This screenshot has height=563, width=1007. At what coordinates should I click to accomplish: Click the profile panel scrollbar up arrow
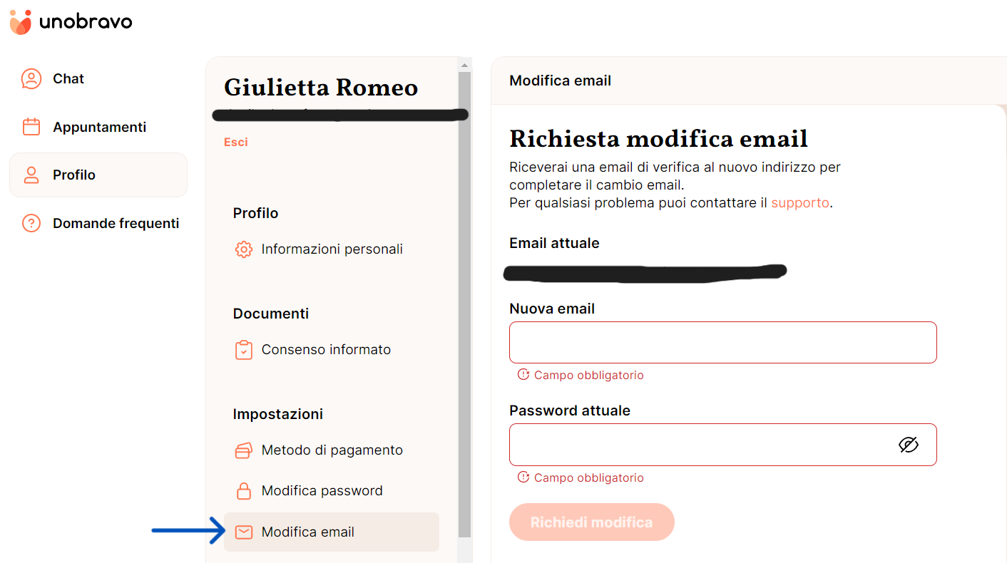click(x=465, y=65)
